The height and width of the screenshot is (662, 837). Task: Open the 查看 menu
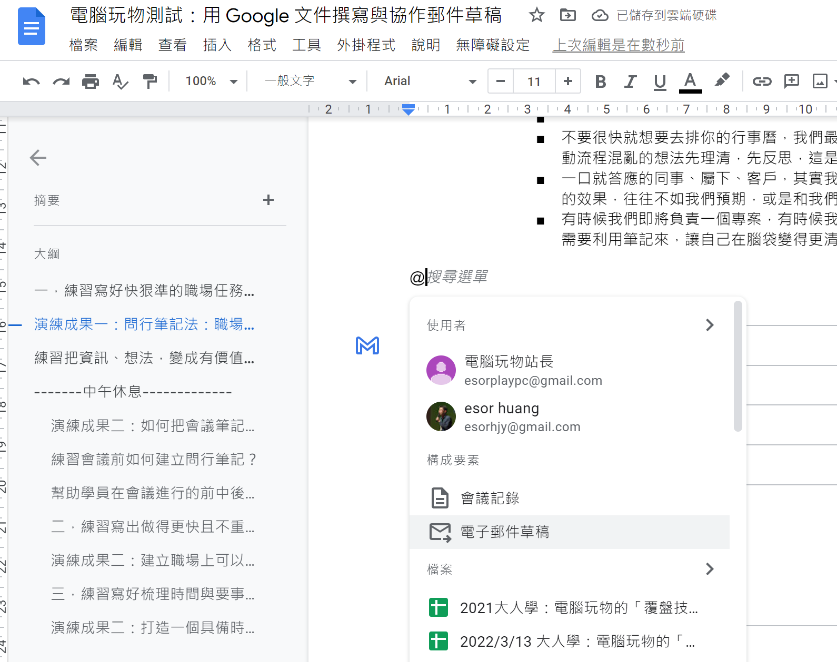[x=173, y=45]
